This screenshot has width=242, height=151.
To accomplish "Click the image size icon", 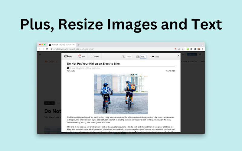I will 138,57.
